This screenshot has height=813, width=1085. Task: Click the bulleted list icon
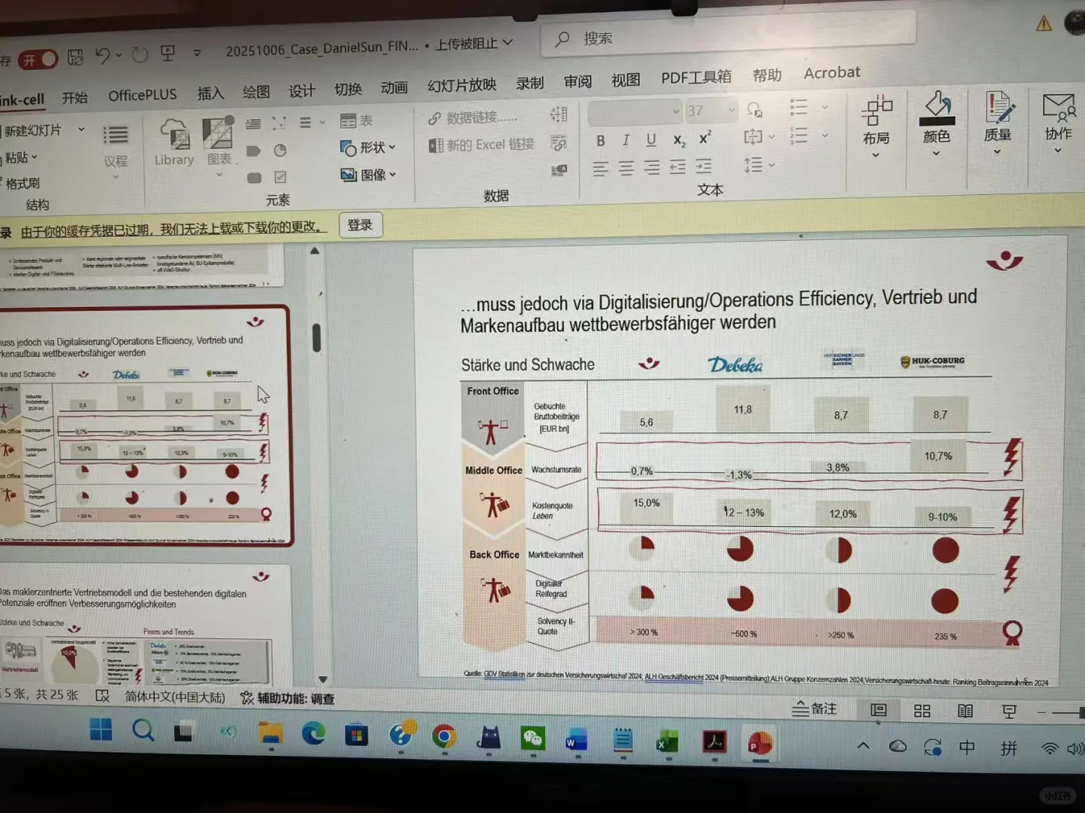point(799,107)
